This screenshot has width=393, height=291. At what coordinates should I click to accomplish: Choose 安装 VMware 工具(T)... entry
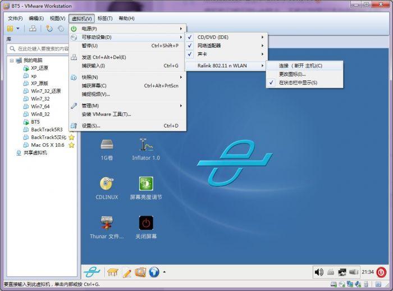127,115
